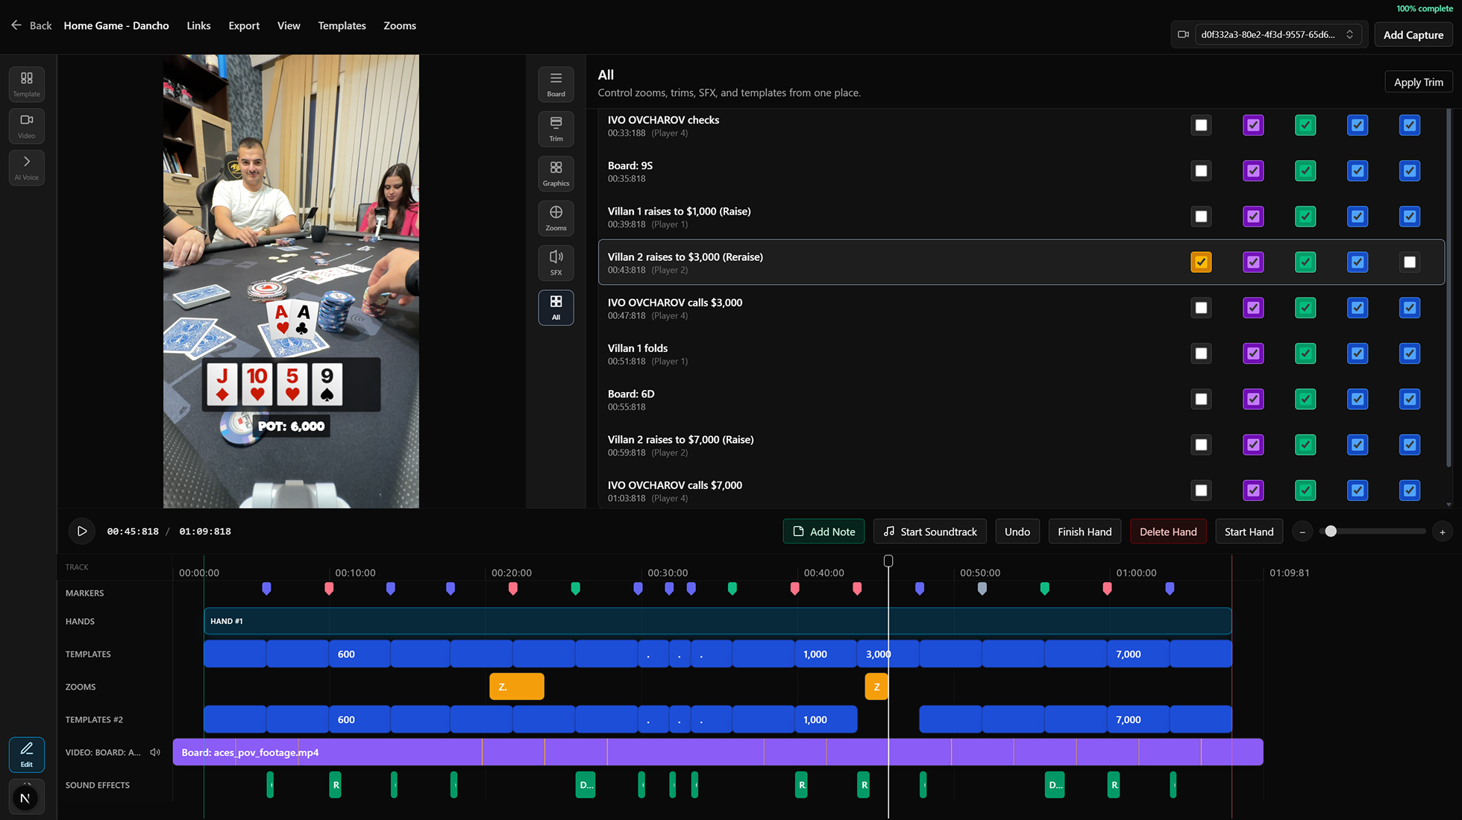Click the plus timeline zoom in button
The image size is (1462, 820).
coord(1442,532)
